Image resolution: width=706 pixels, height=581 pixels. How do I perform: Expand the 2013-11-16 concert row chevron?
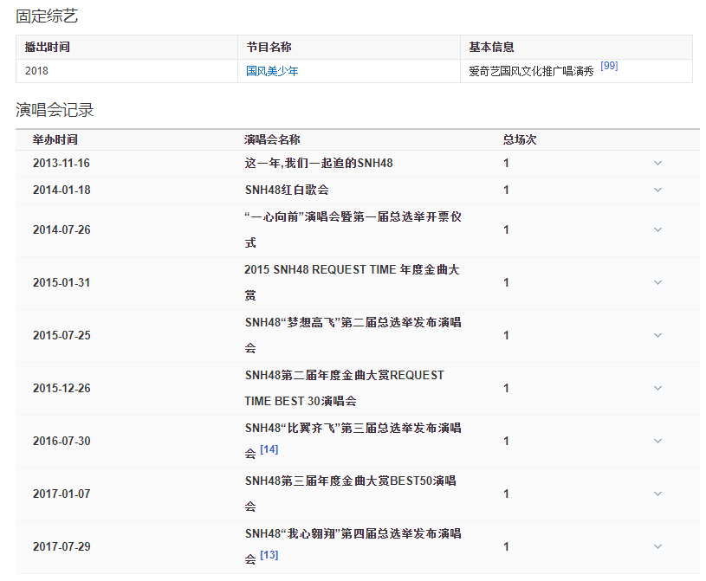click(657, 163)
